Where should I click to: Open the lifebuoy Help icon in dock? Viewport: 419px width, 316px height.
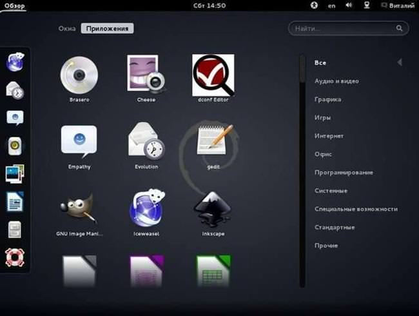(15, 257)
